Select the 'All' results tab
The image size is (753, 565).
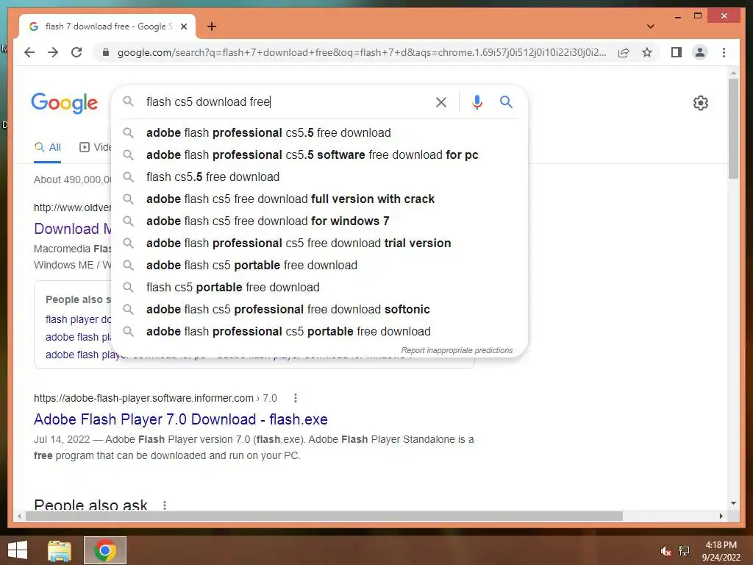click(x=48, y=147)
